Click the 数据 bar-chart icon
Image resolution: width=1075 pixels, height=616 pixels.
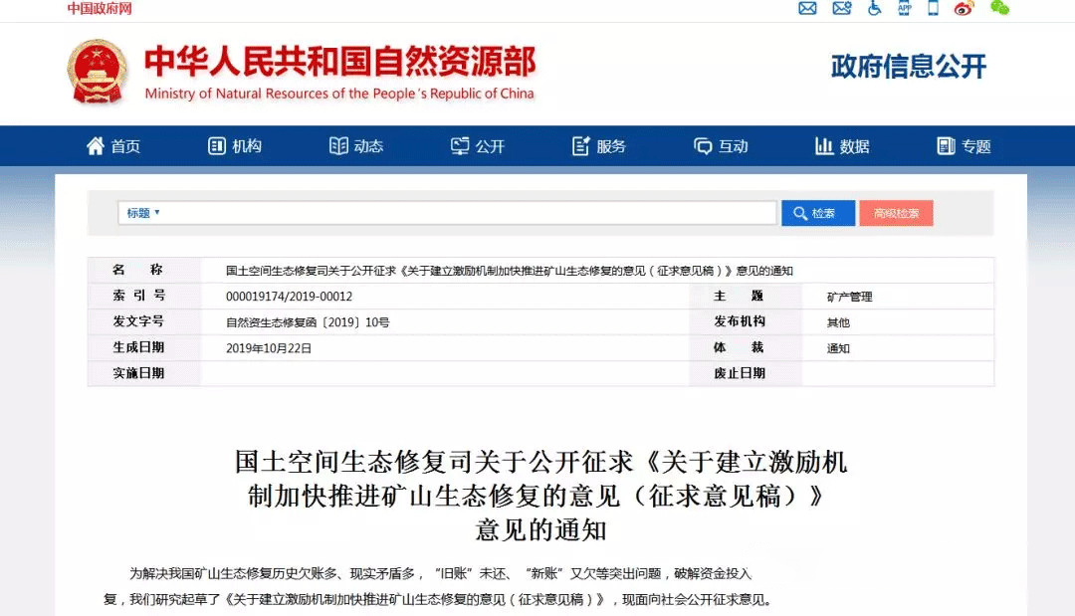click(x=826, y=145)
